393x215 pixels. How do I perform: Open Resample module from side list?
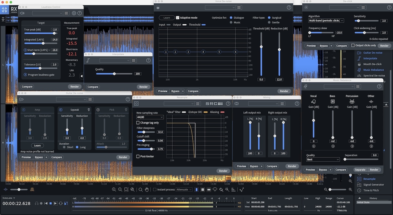369,179
